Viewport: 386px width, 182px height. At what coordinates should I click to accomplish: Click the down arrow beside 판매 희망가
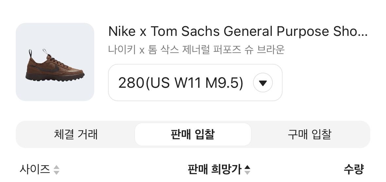click(248, 172)
